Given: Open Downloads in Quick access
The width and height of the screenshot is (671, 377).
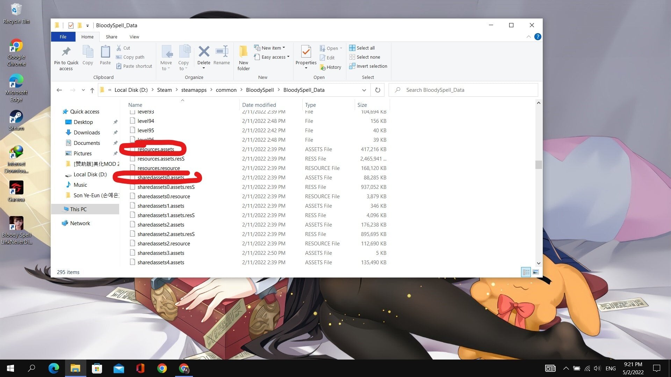Looking at the screenshot, I should coord(87,132).
